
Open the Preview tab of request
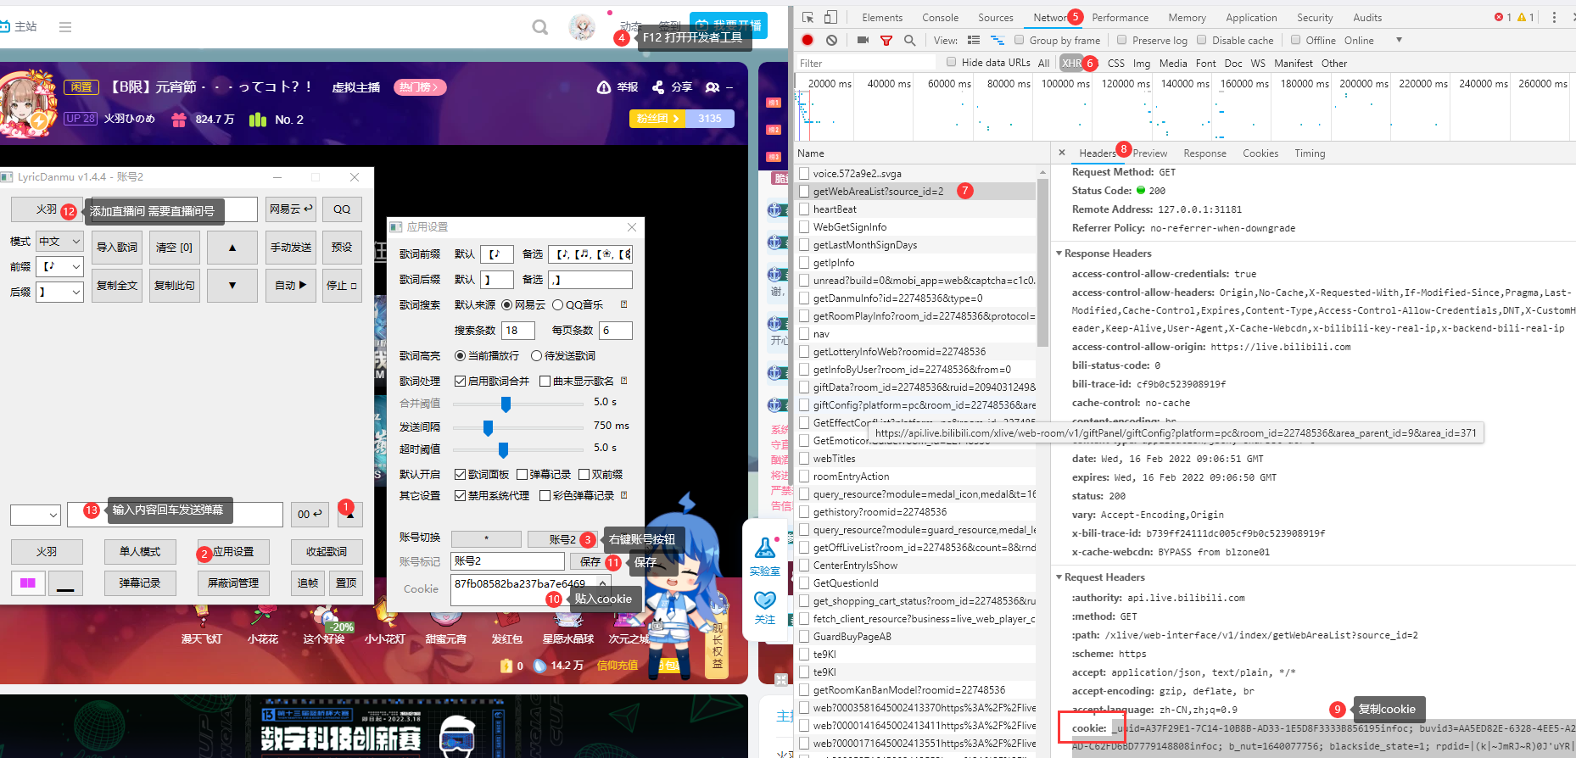(x=1149, y=153)
